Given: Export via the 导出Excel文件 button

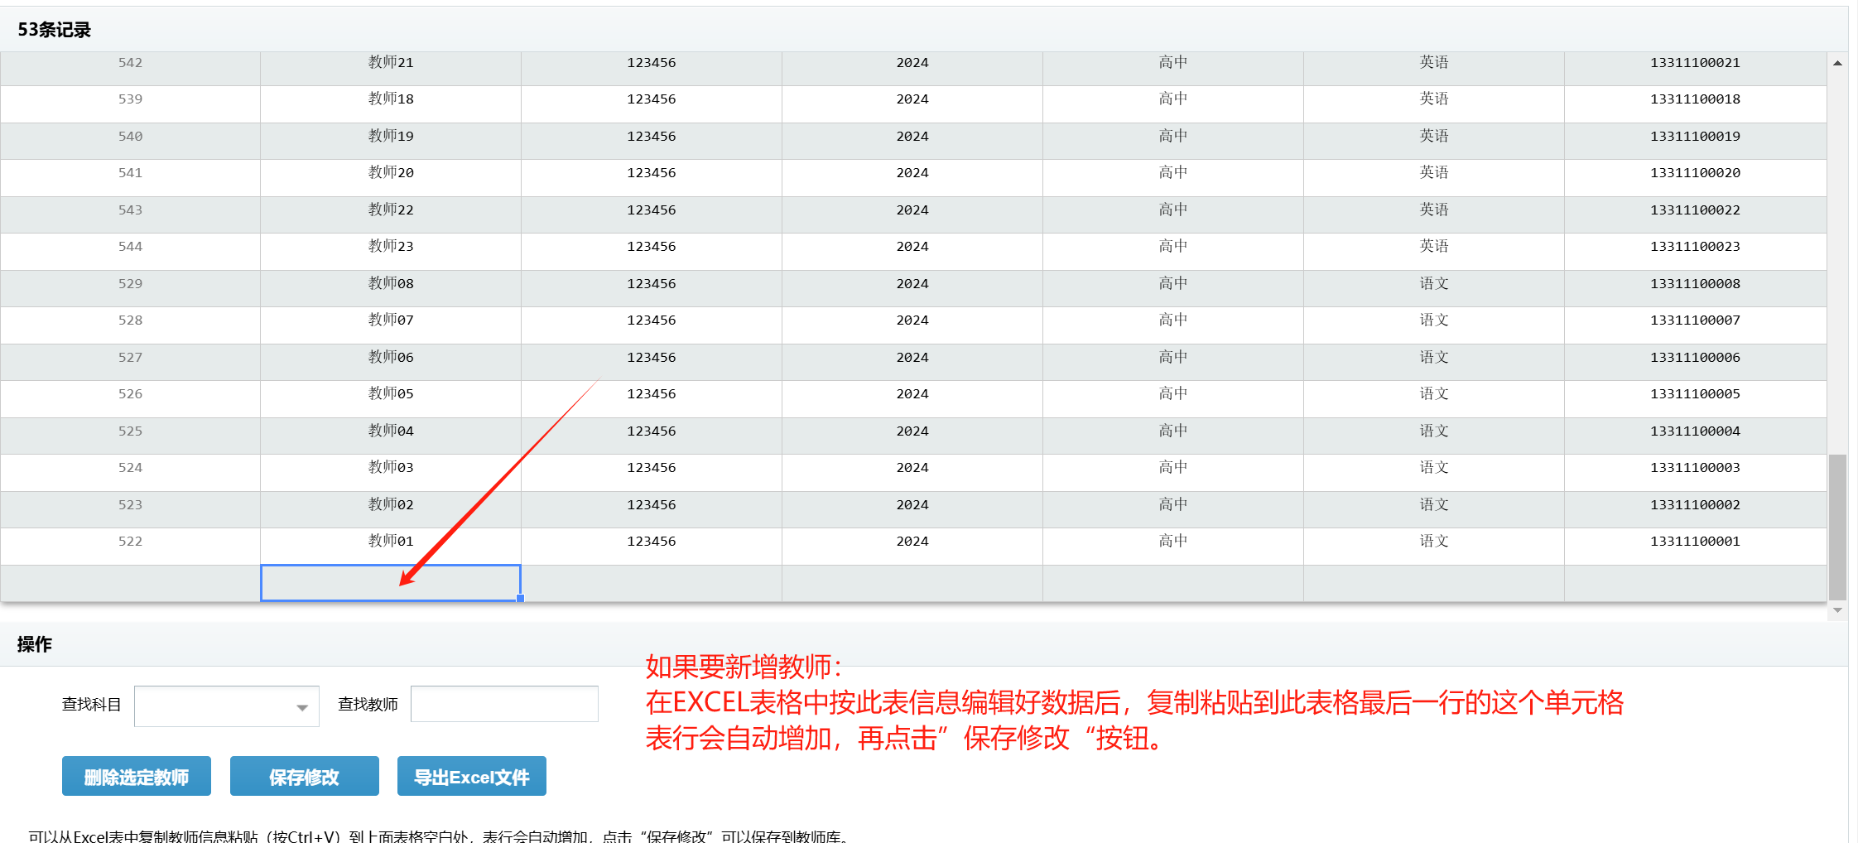Looking at the screenshot, I should (471, 777).
